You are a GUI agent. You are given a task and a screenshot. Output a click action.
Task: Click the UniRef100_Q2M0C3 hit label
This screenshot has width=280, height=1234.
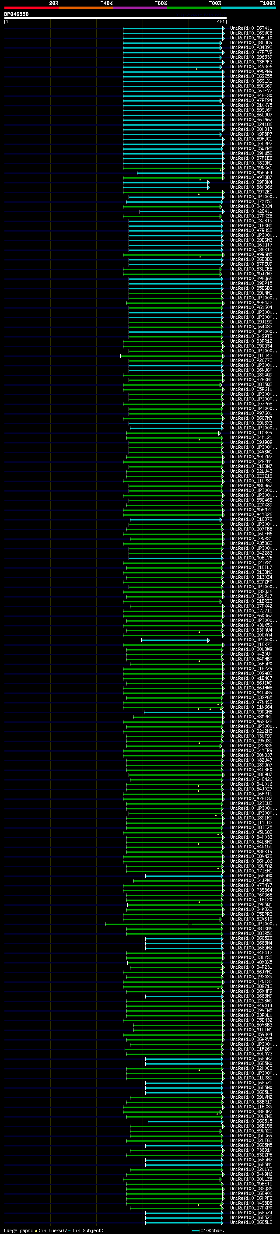pos(251,1068)
